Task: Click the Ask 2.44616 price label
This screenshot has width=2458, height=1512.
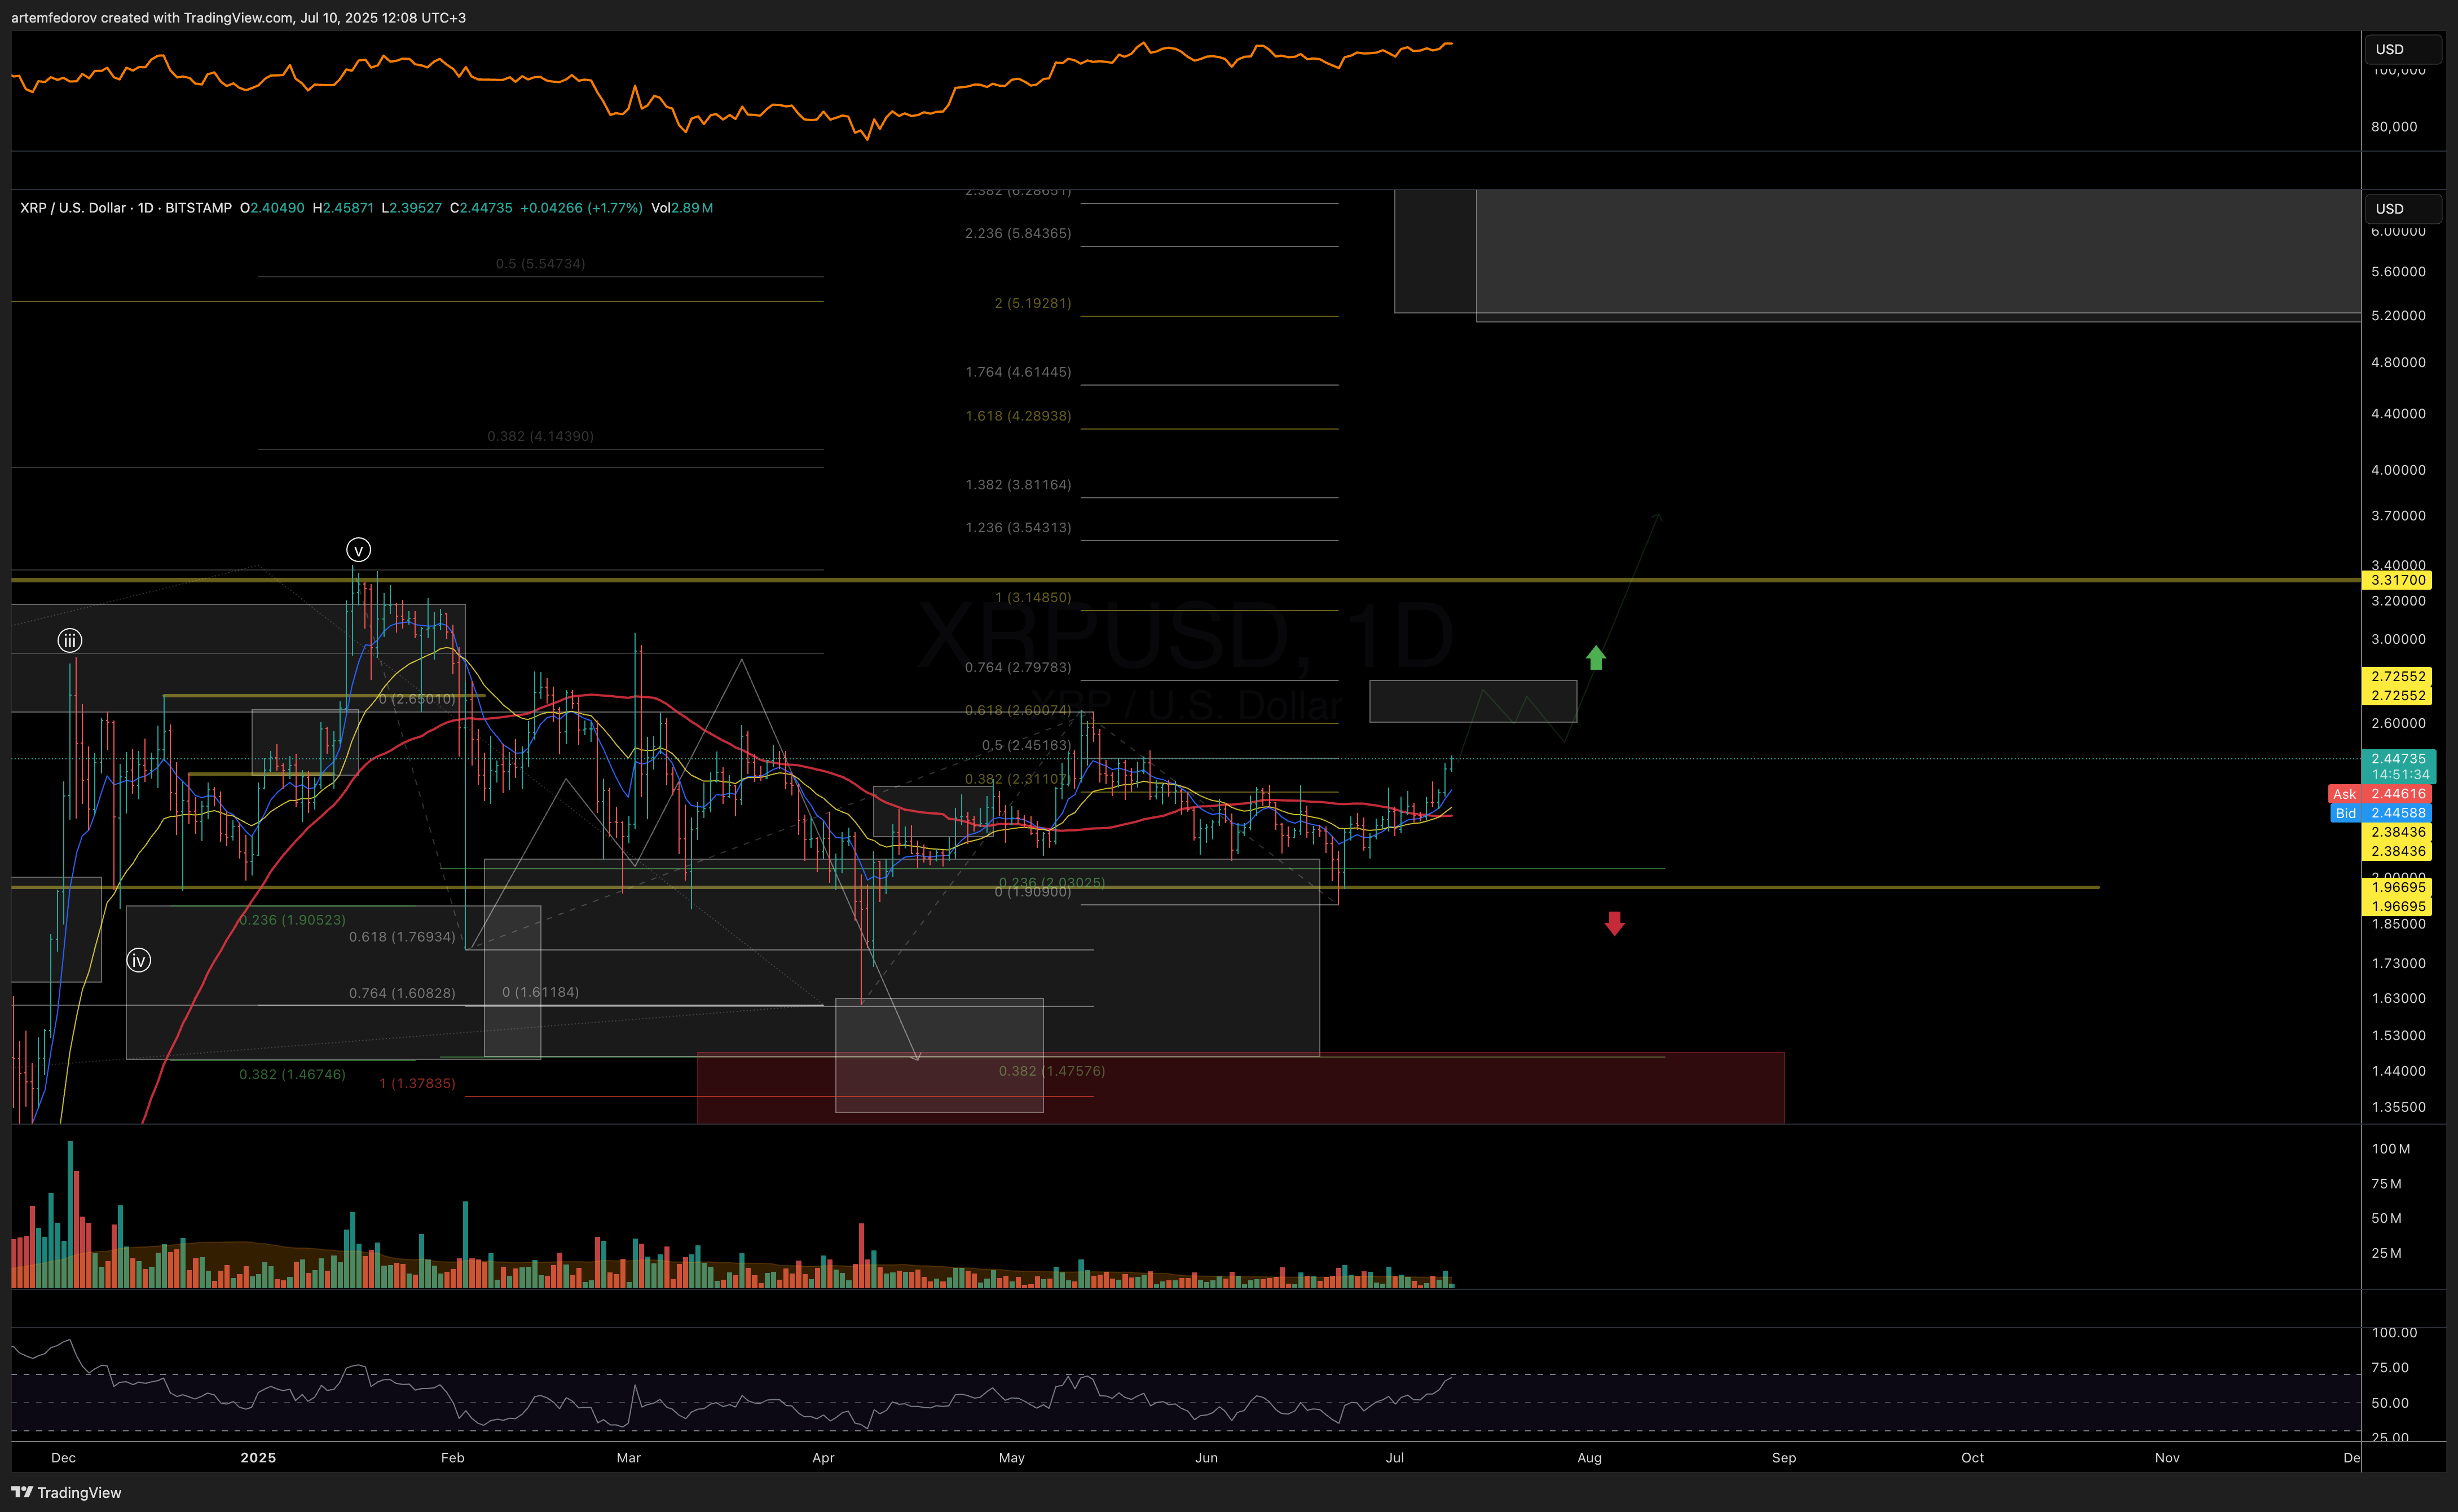Action: tap(2380, 794)
